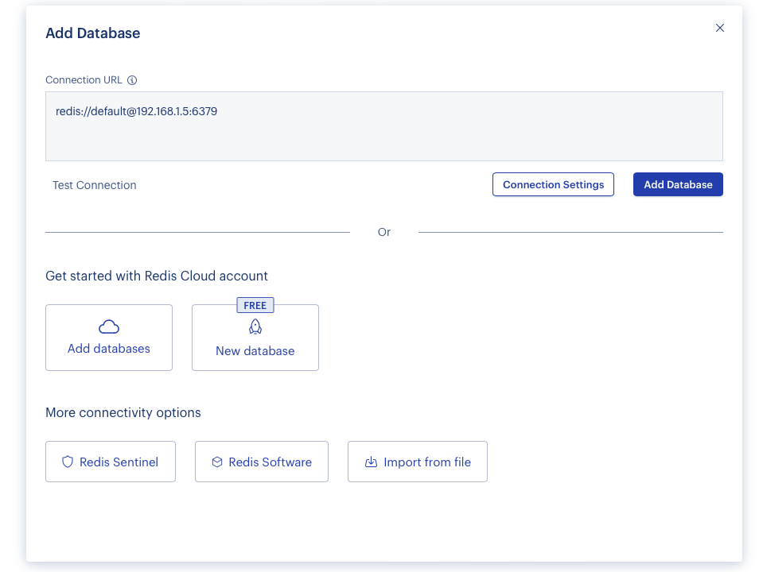
Task: Select the Redis Software label
Action: click(270, 462)
